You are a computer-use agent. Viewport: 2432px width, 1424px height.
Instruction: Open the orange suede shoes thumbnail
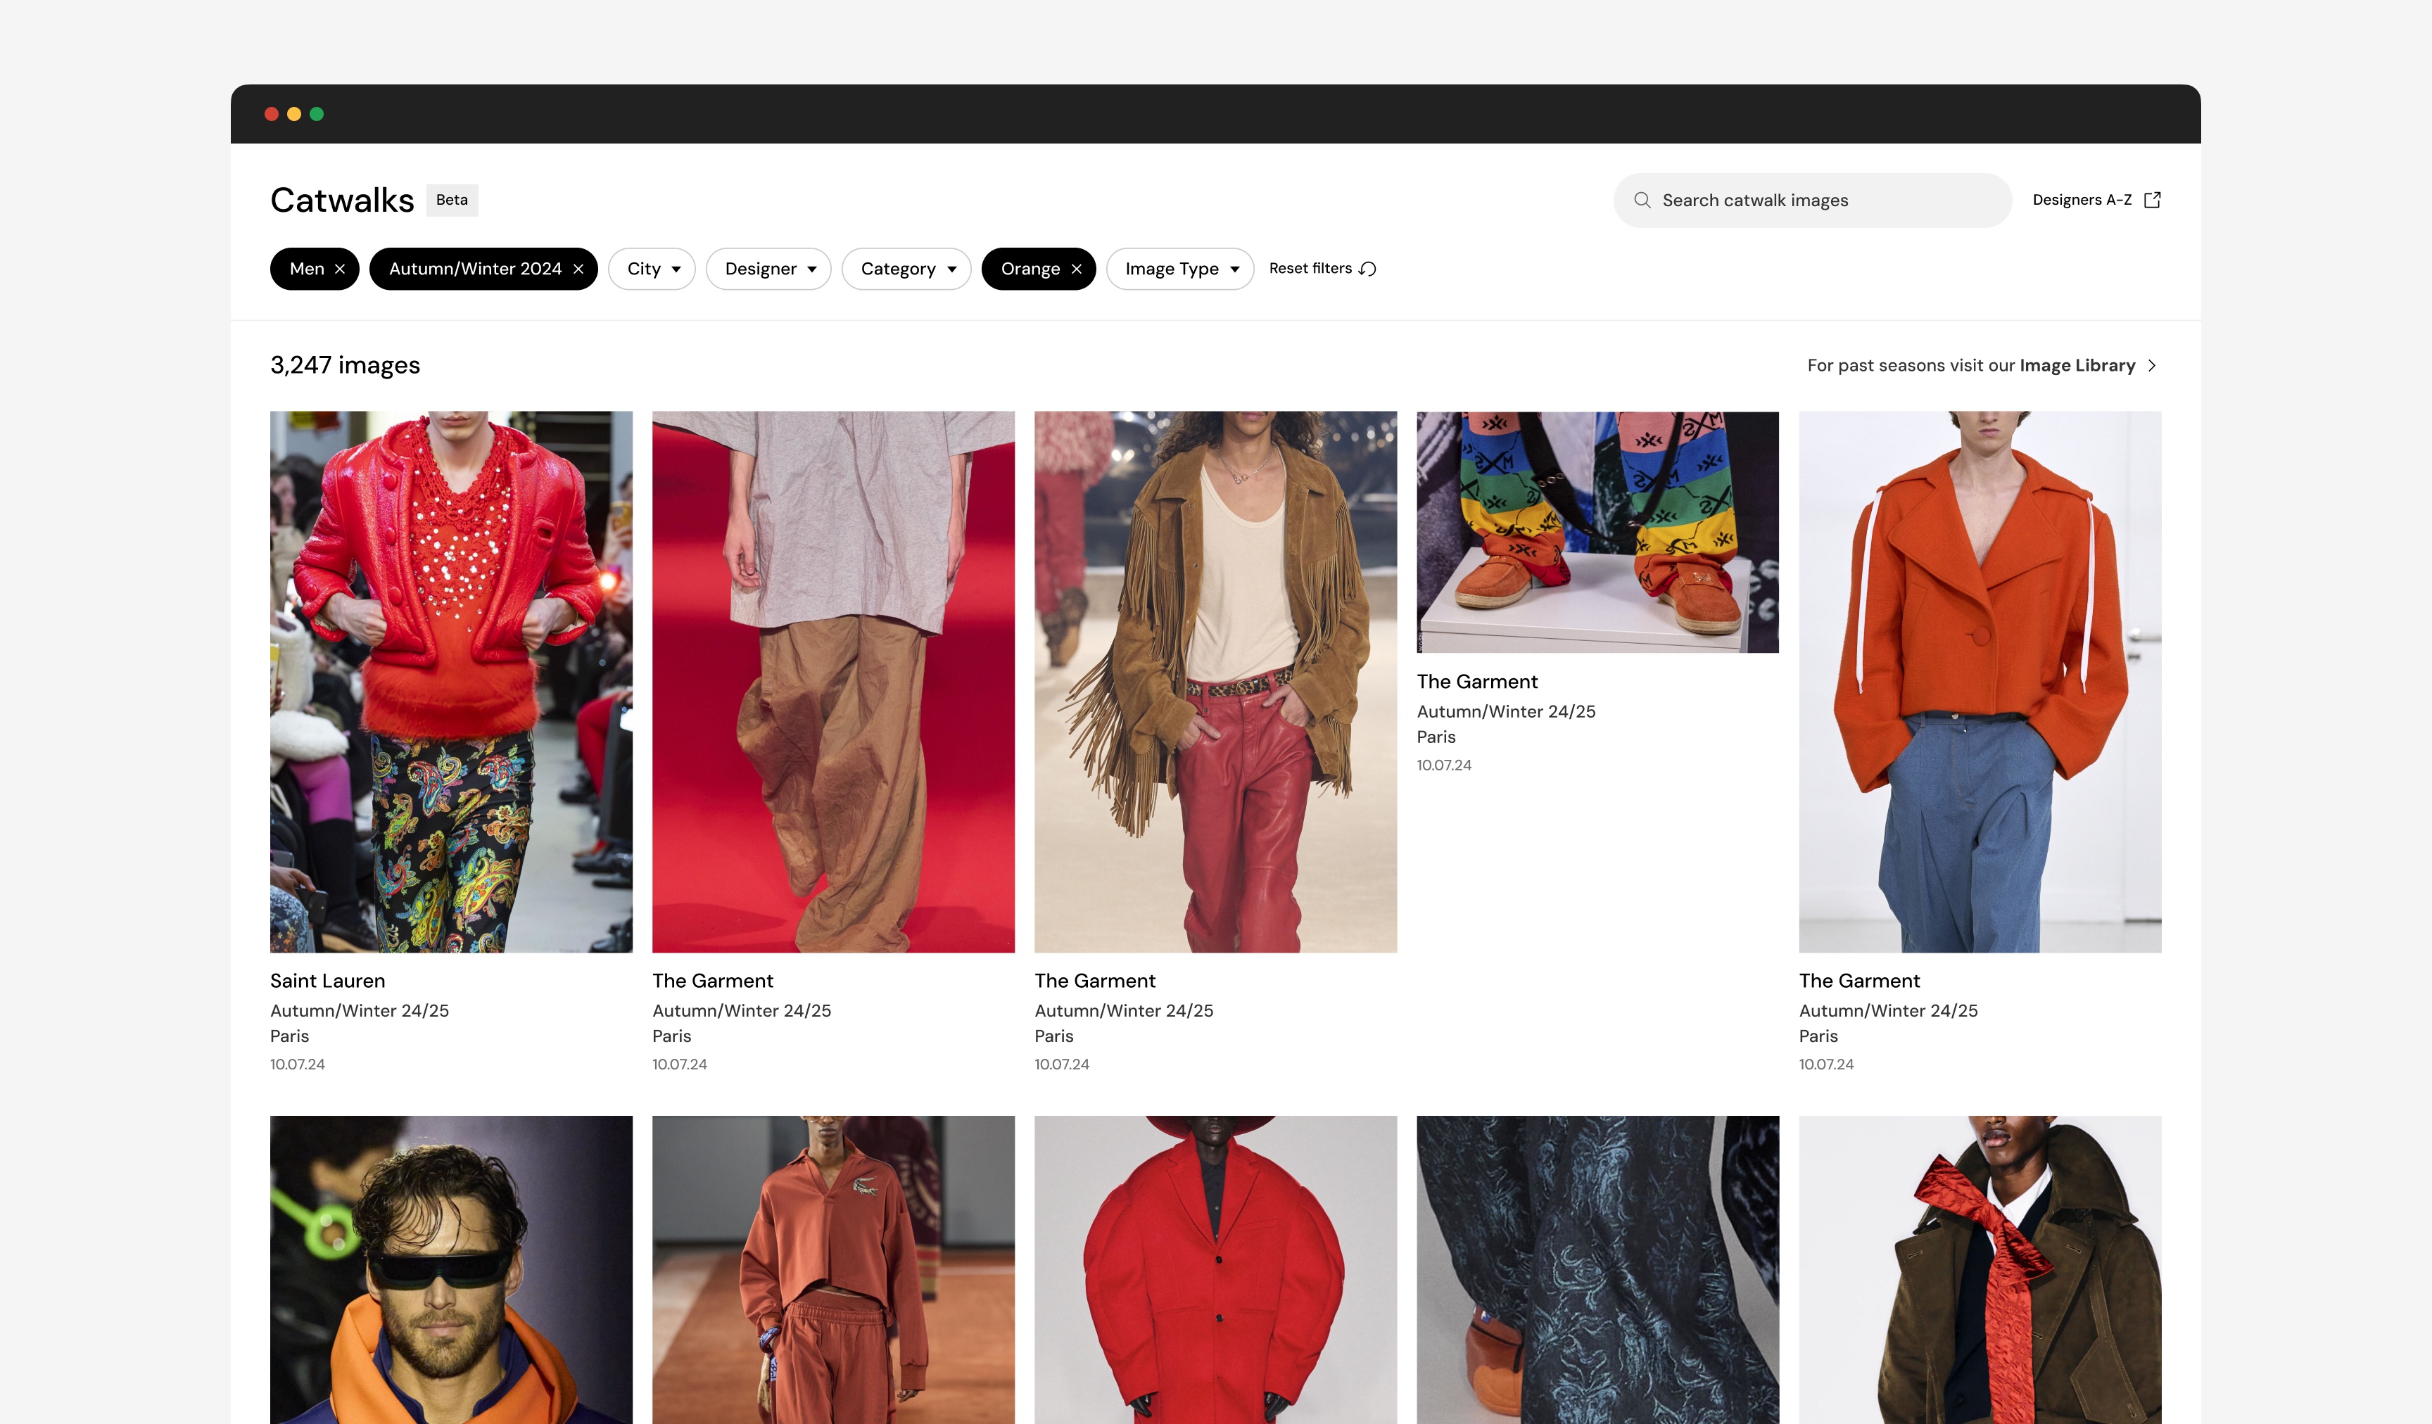pyautogui.click(x=1597, y=533)
